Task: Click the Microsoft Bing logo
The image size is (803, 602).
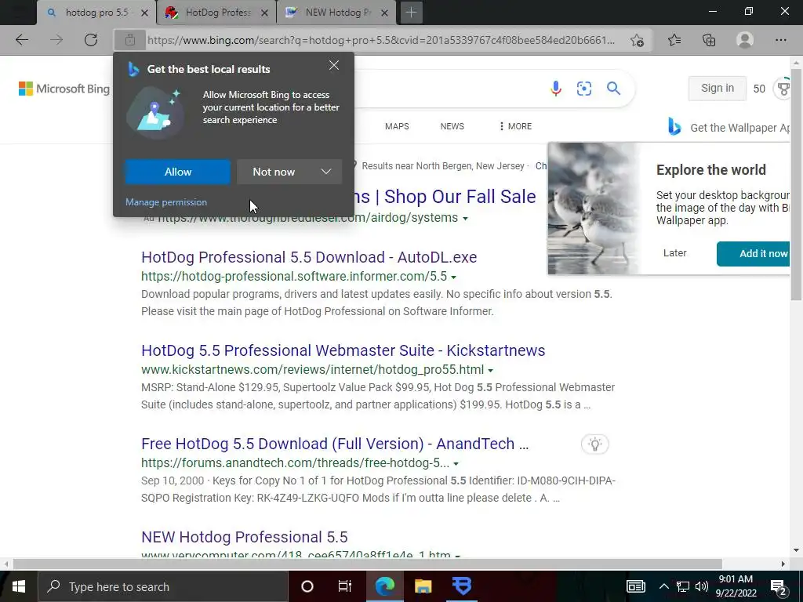Action: [x=64, y=89]
